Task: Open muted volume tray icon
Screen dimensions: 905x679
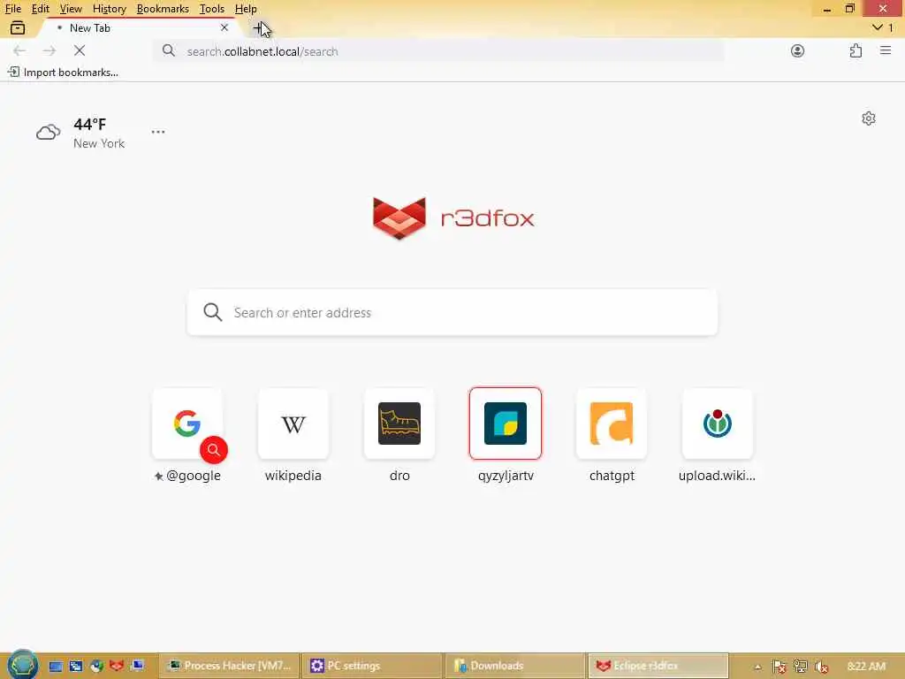Action: pyautogui.click(x=821, y=667)
